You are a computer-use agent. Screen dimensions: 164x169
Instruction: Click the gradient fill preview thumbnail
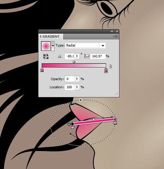[46, 46]
